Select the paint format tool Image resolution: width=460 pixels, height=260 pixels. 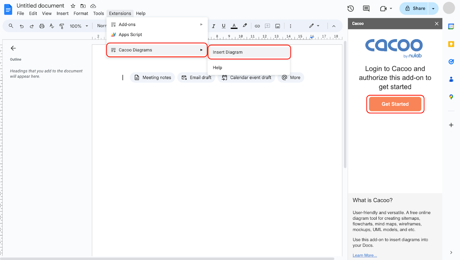pos(62,26)
